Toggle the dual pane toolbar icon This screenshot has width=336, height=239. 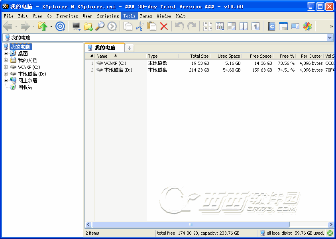click(x=244, y=27)
